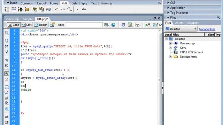Viewport: 223px width, 125px height.
Task: Click Validate Markup icon
Action: coord(148,25)
